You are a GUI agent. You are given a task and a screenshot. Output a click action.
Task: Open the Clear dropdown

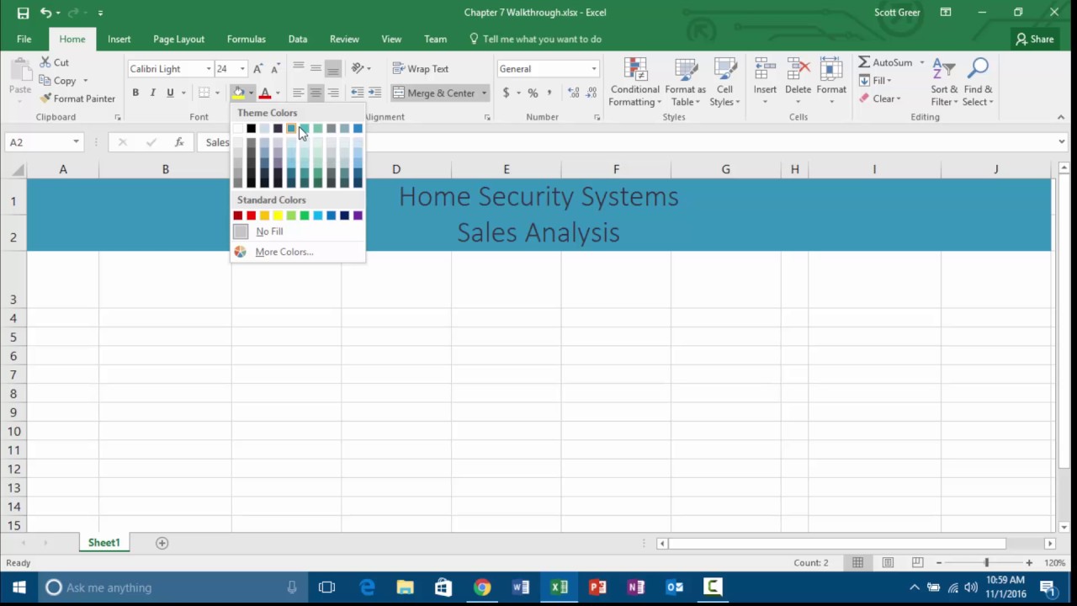880,98
